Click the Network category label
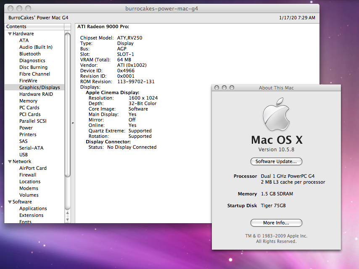This screenshot has width=359, height=269. [x=22, y=161]
